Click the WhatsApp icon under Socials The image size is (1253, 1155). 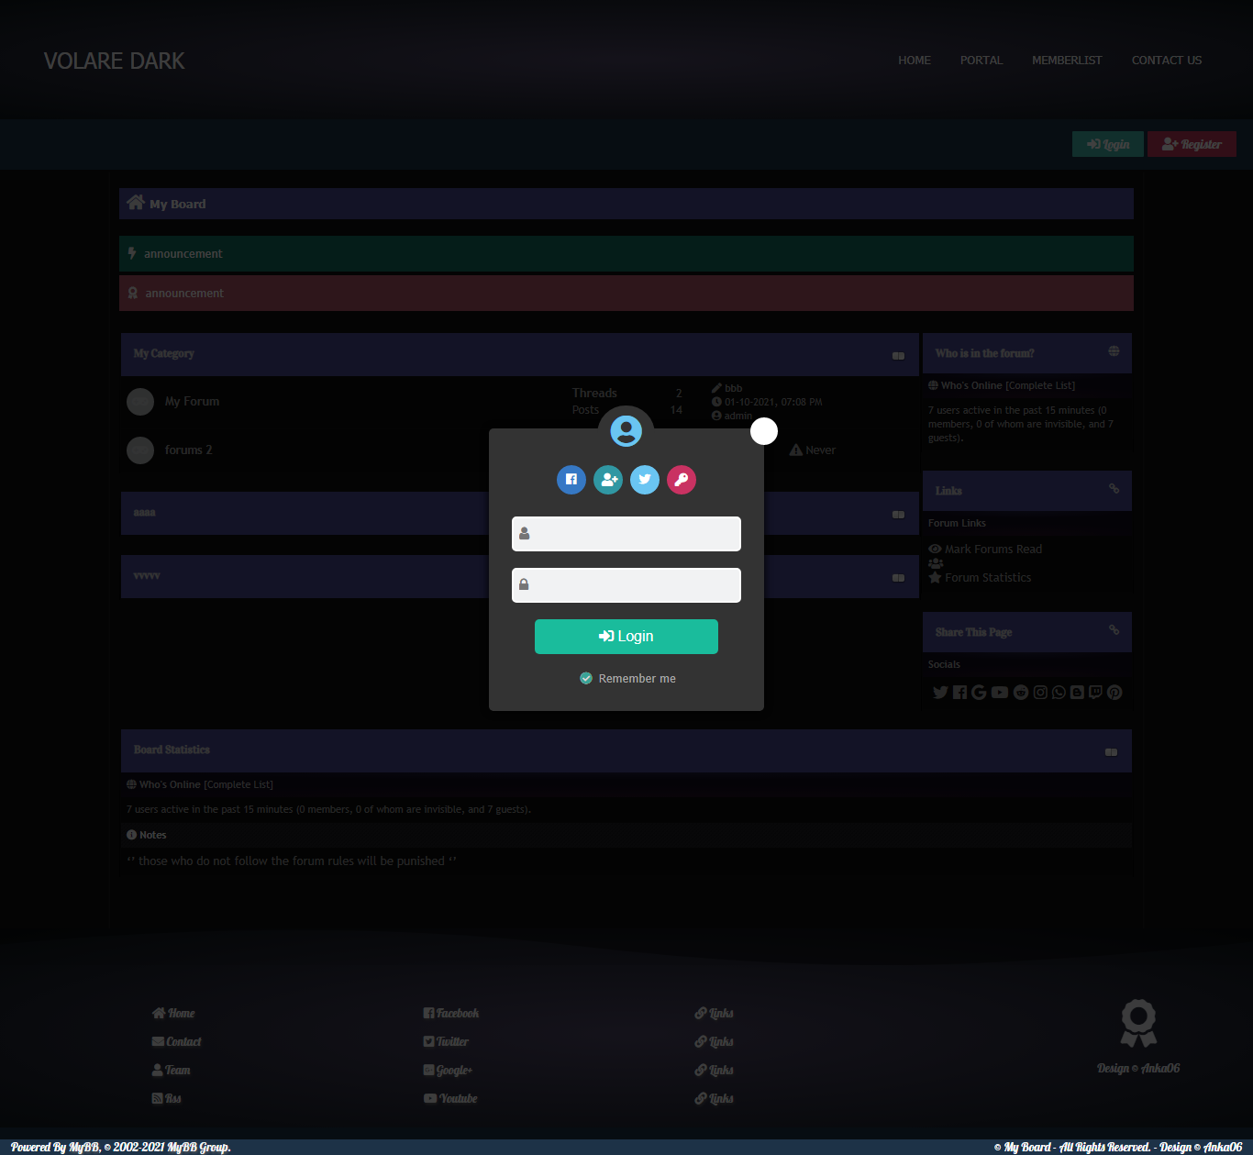point(1059,693)
